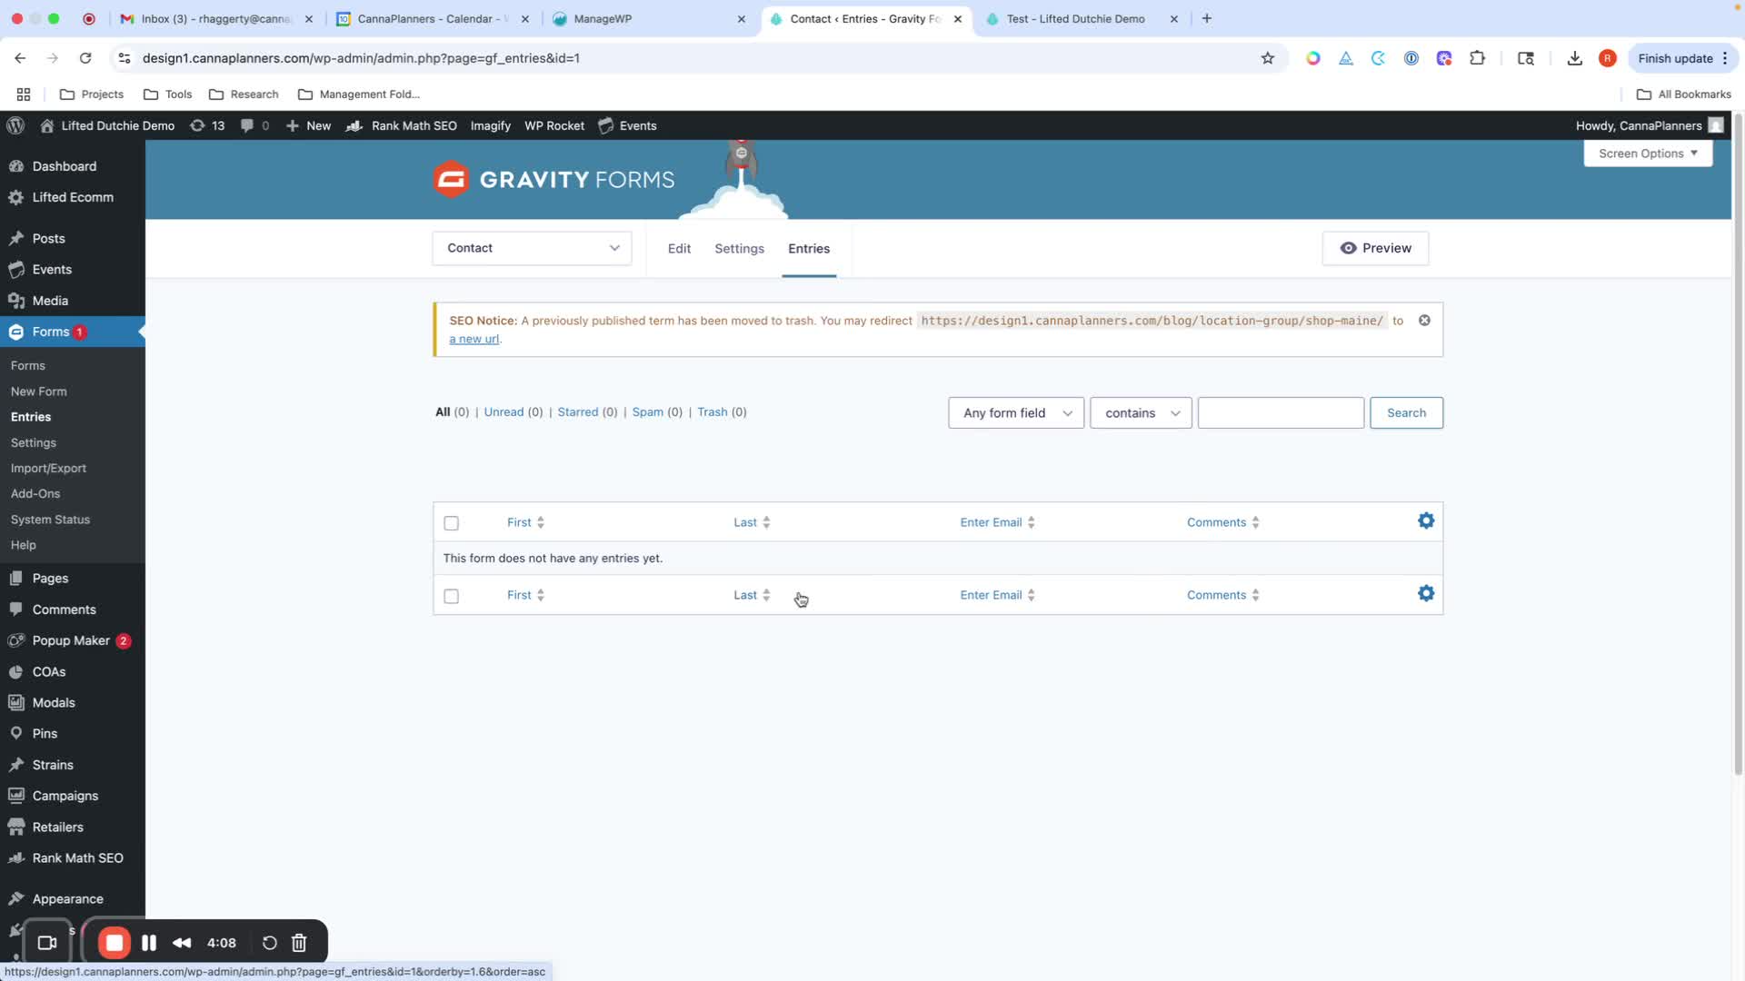Open the Edit tab of form

click(x=679, y=249)
